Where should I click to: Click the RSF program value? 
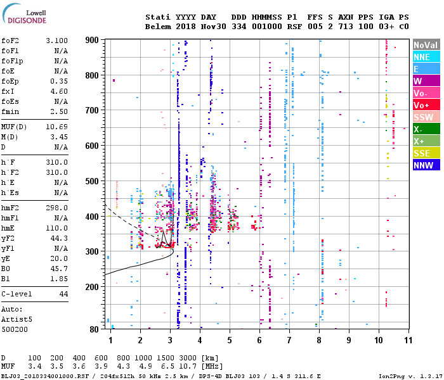point(294,27)
